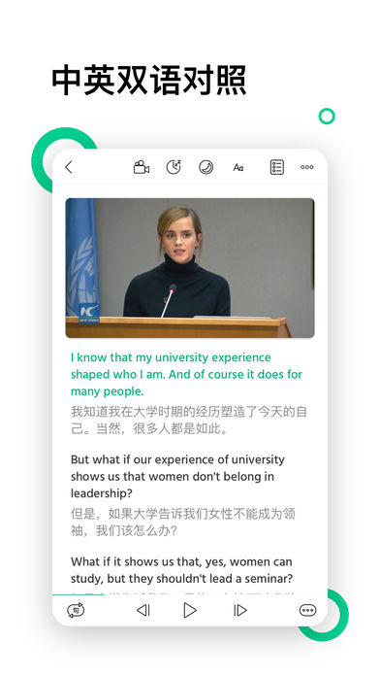This screenshot has height=676, width=380.
Task: Toggle night mode moon icon
Action: click(206, 167)
